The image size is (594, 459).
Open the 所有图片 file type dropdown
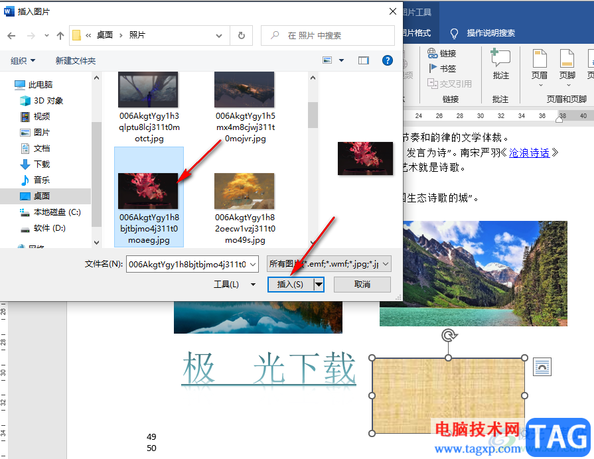point(329,264)
